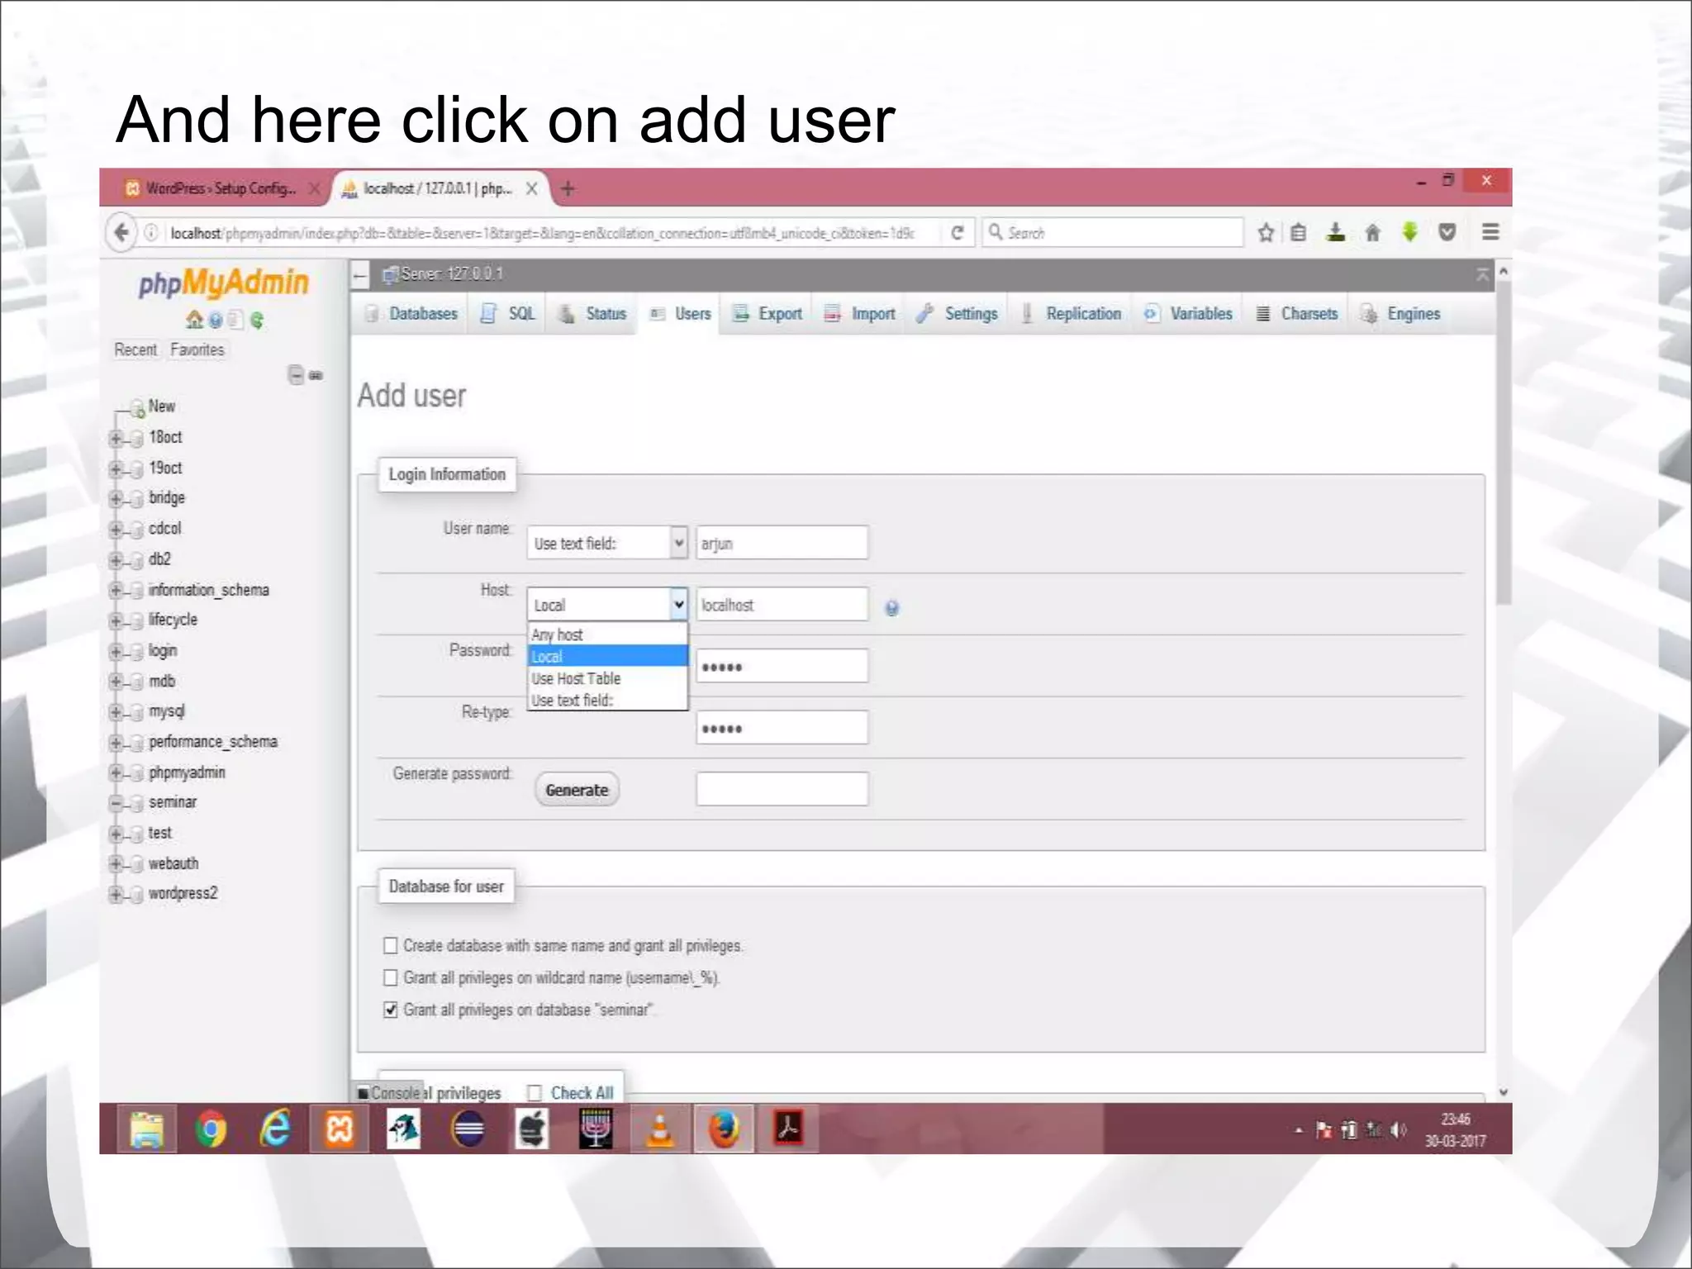Open the Variables tab

pyautogui.click(x=1189, y=314)
